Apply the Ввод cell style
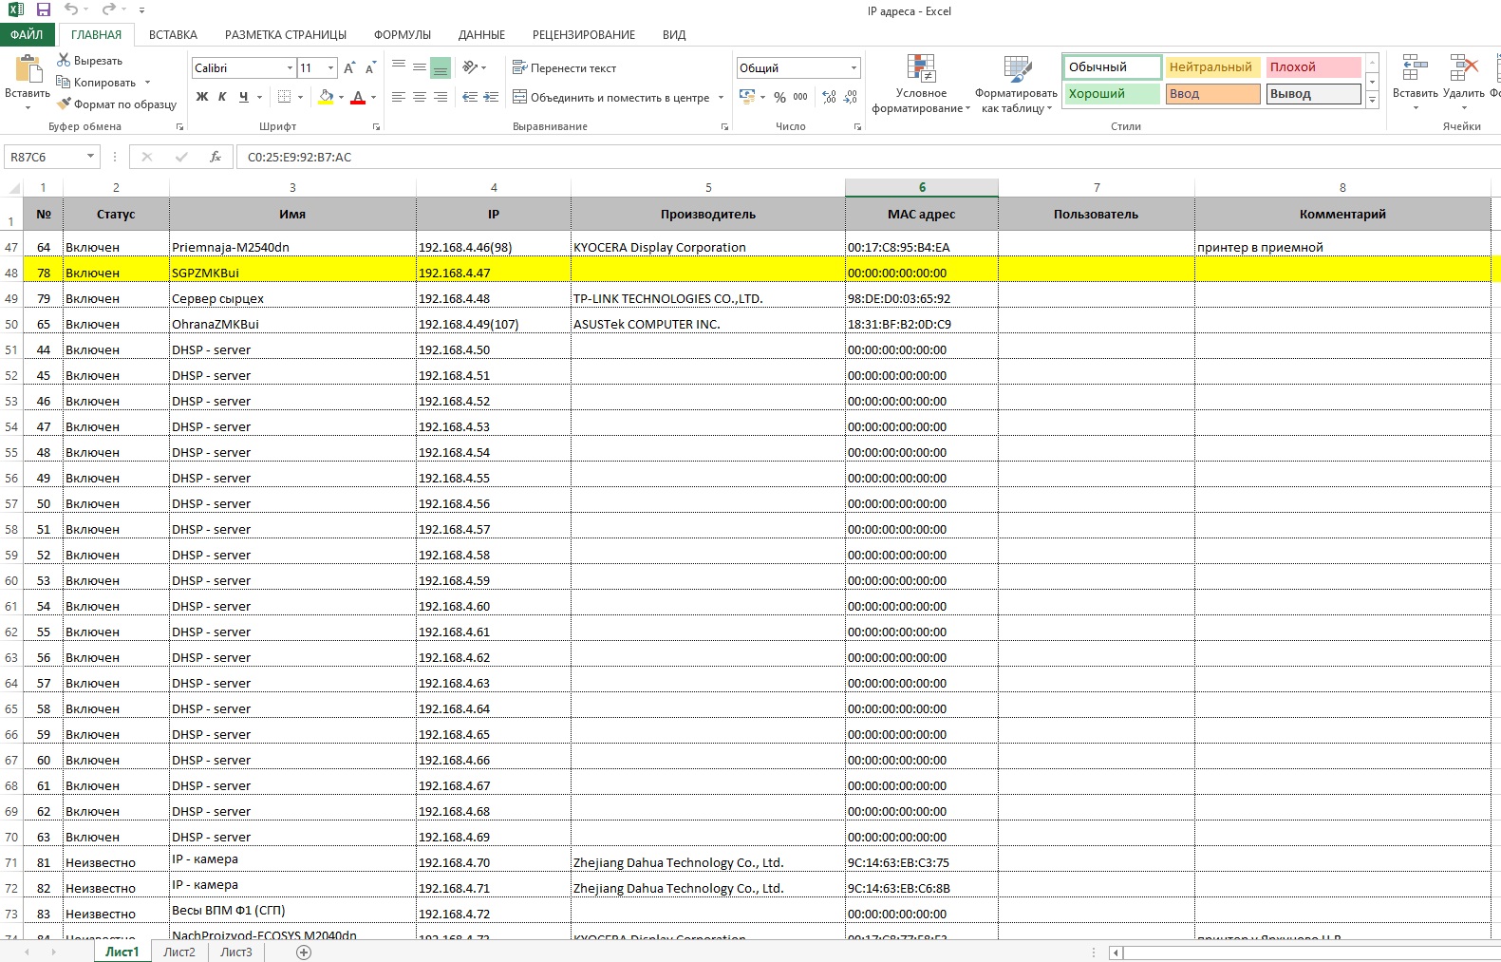1501x962 pixels. click(x=1211, y=93)
